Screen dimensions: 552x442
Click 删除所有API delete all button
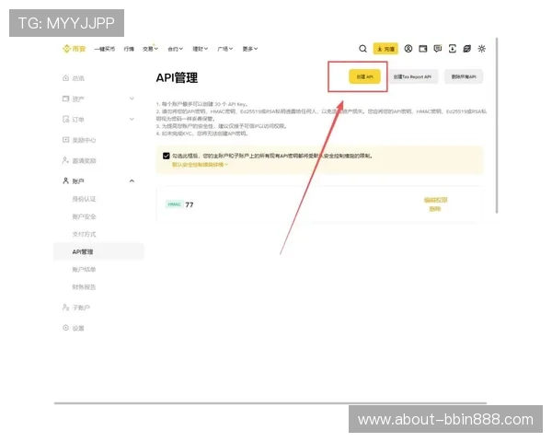pos(464,76)
